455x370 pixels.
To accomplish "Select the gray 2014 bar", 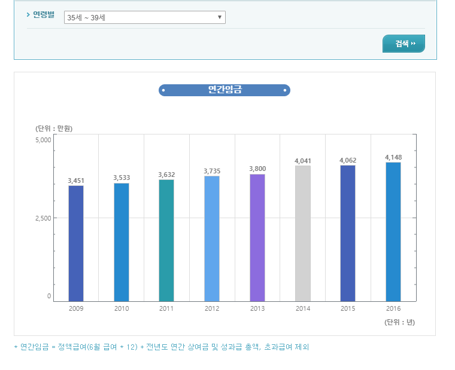I will coord(303,233).
